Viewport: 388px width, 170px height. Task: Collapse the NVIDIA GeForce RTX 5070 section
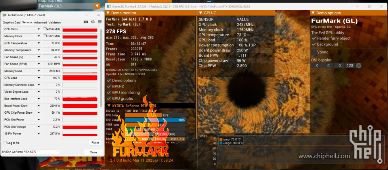[x=109, y=106]
